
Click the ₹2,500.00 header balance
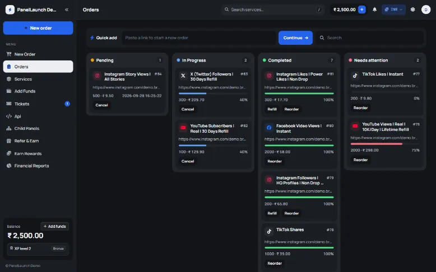point(345,10)
